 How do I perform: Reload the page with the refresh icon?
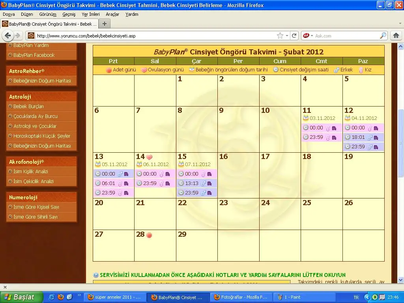294,36
